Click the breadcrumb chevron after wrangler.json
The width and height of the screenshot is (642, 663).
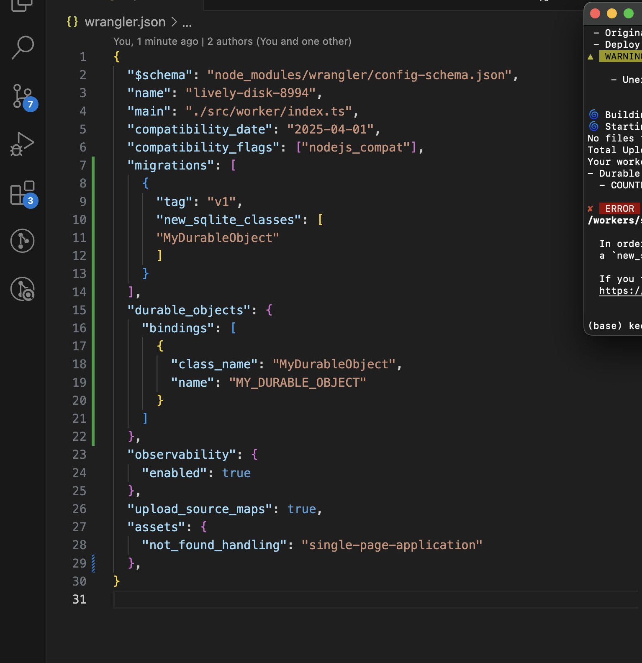(x=174, y=22)
